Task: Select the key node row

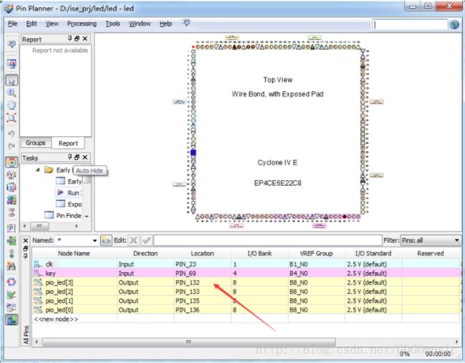Action: tap(246, 273)
